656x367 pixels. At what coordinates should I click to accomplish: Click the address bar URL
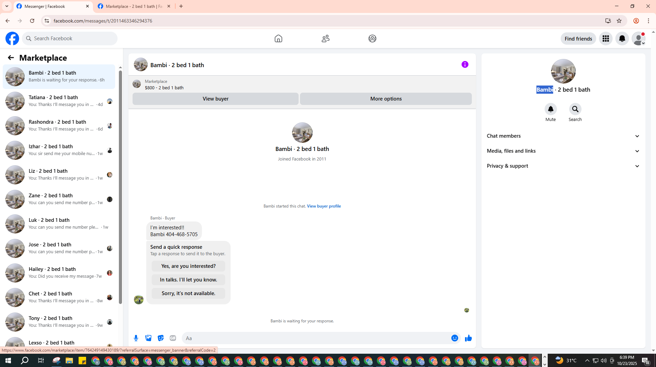103,21
